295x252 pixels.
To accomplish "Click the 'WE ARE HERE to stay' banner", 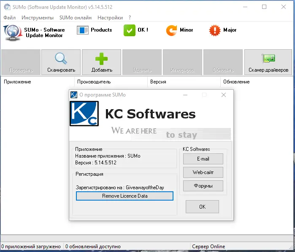I will 171,134.
